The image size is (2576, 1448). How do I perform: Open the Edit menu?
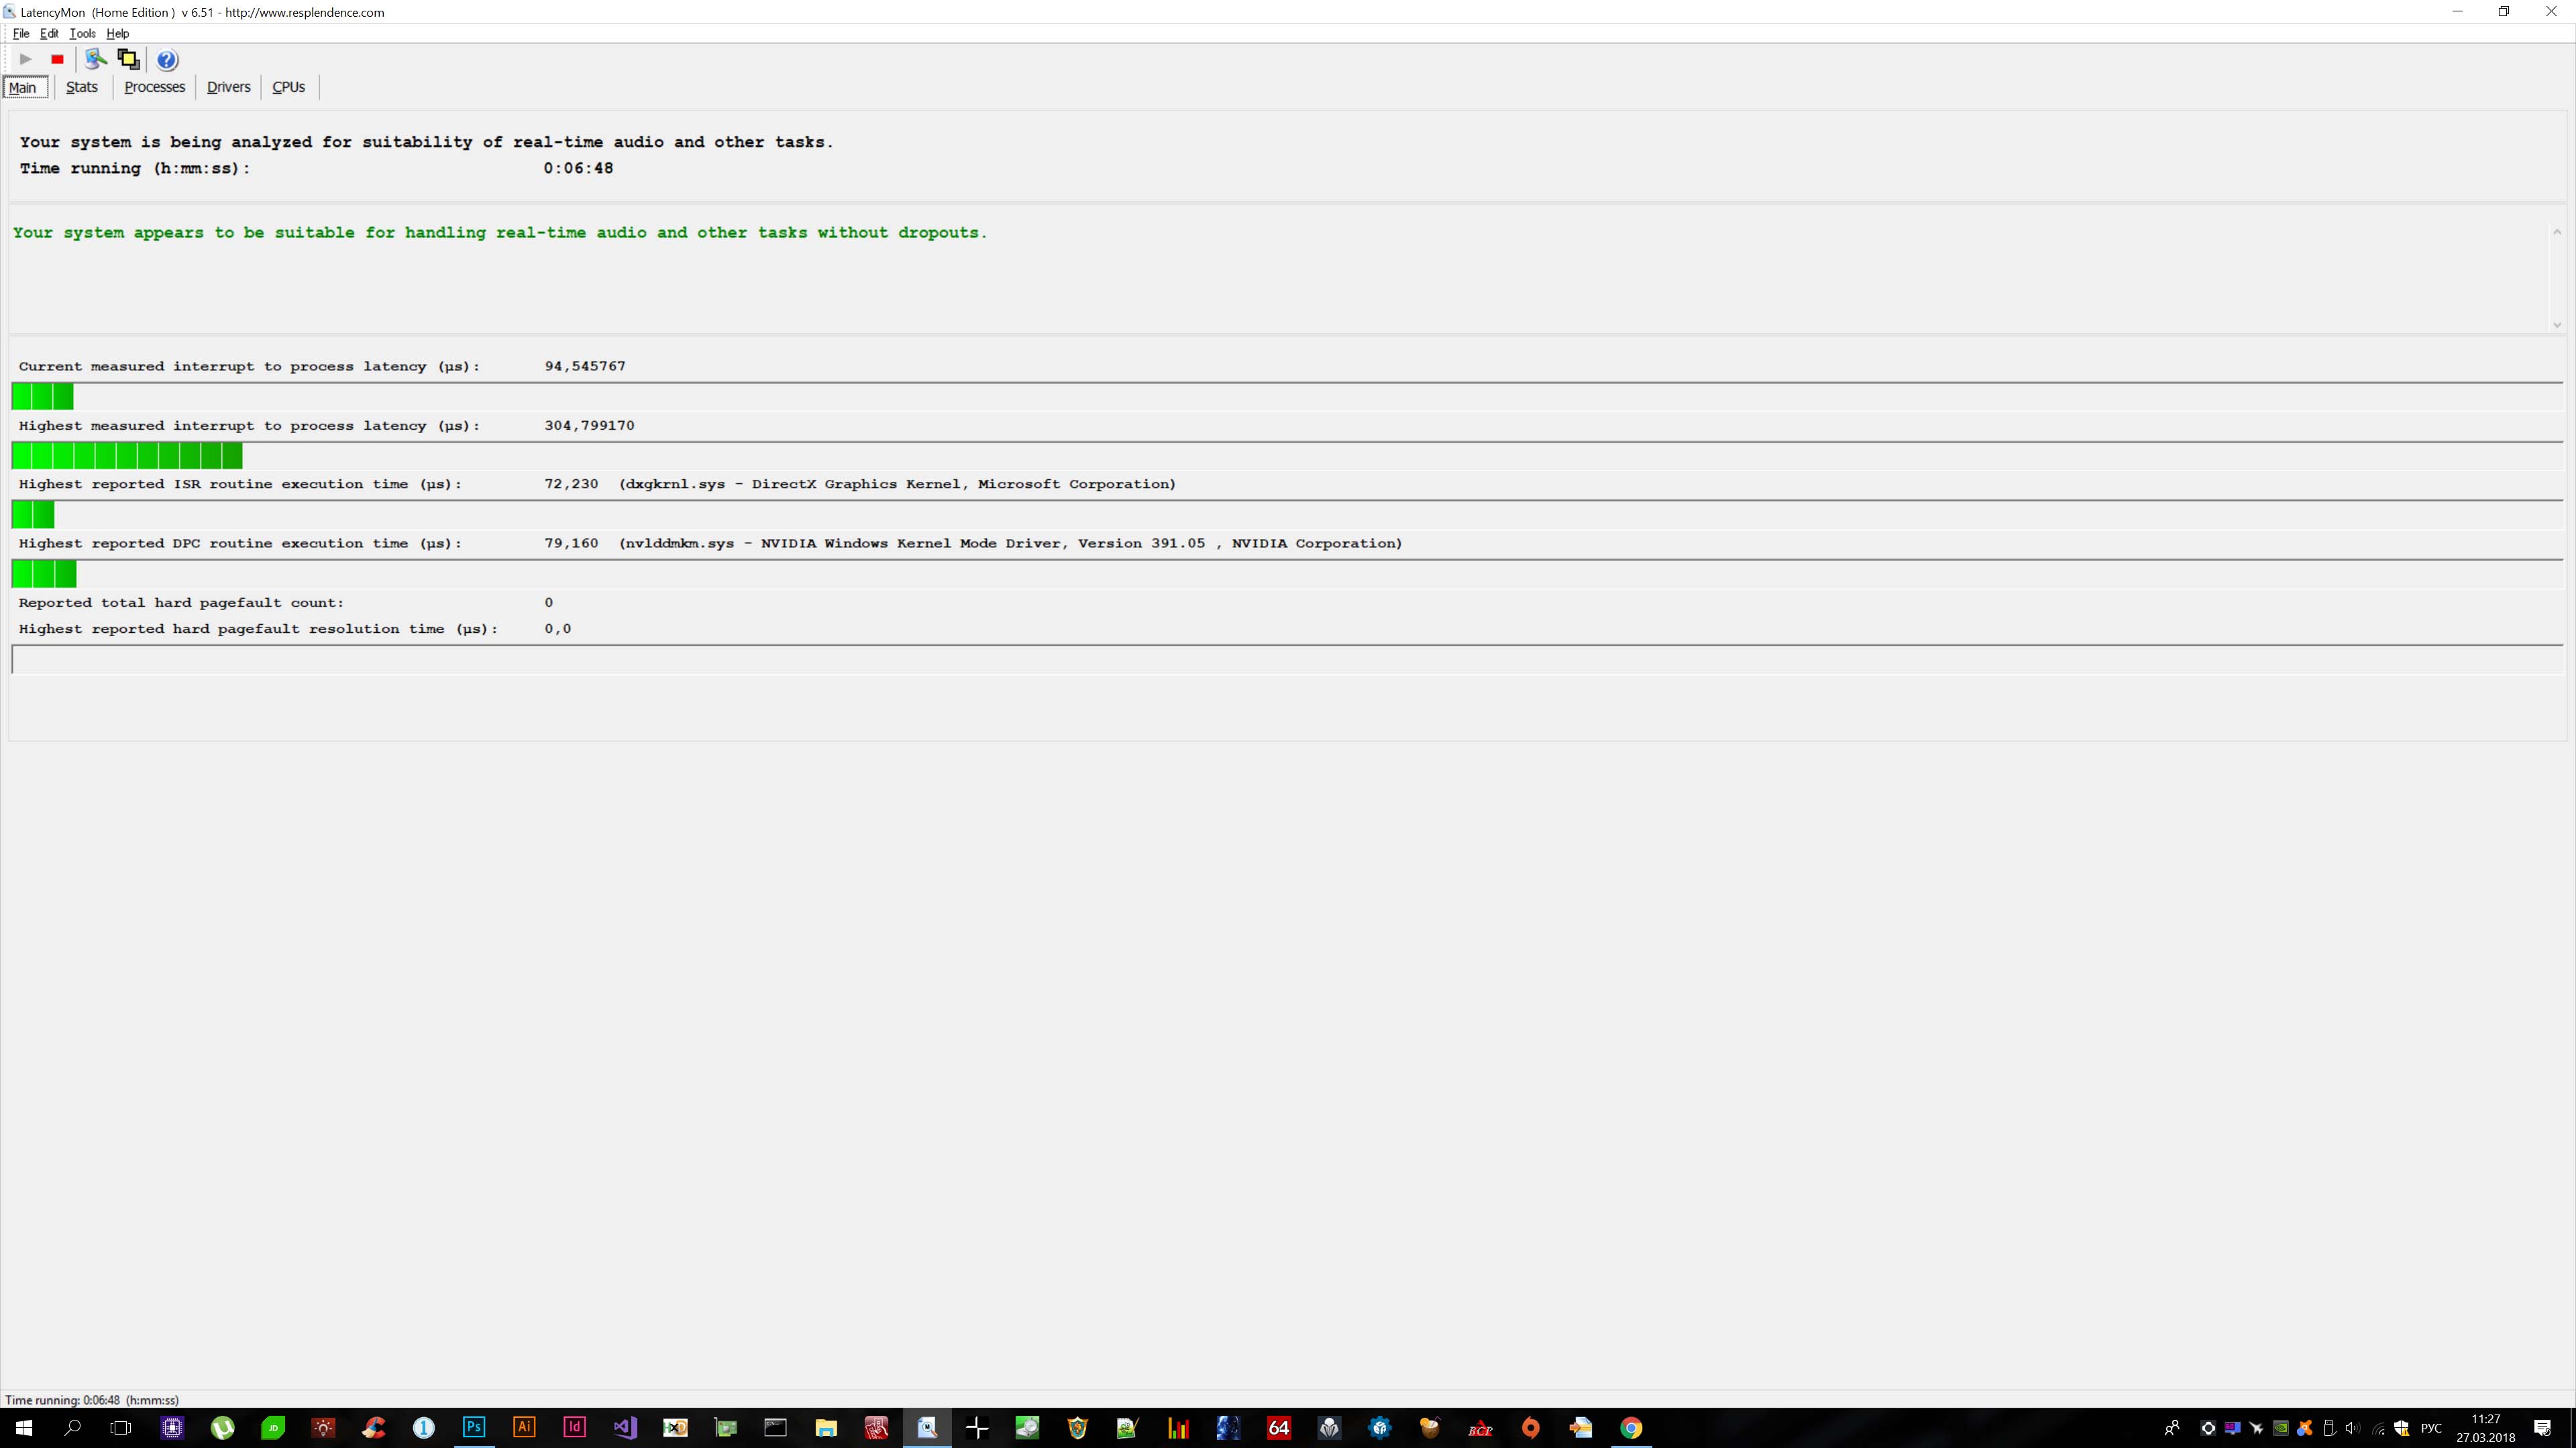tap(49, 33)
